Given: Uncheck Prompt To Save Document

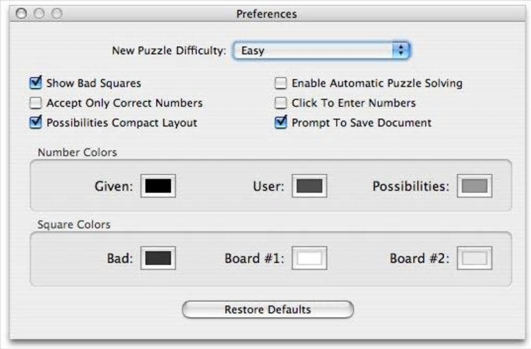Looking at the screenshot, I should 281,123.
